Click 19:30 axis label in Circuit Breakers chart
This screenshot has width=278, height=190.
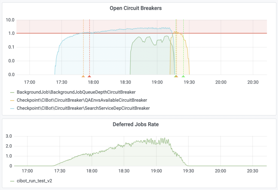tap(189, 82)
